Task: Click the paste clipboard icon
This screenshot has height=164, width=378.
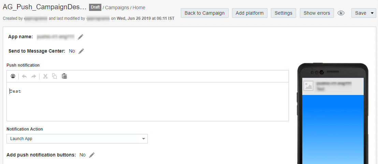Action: [64, 76]
